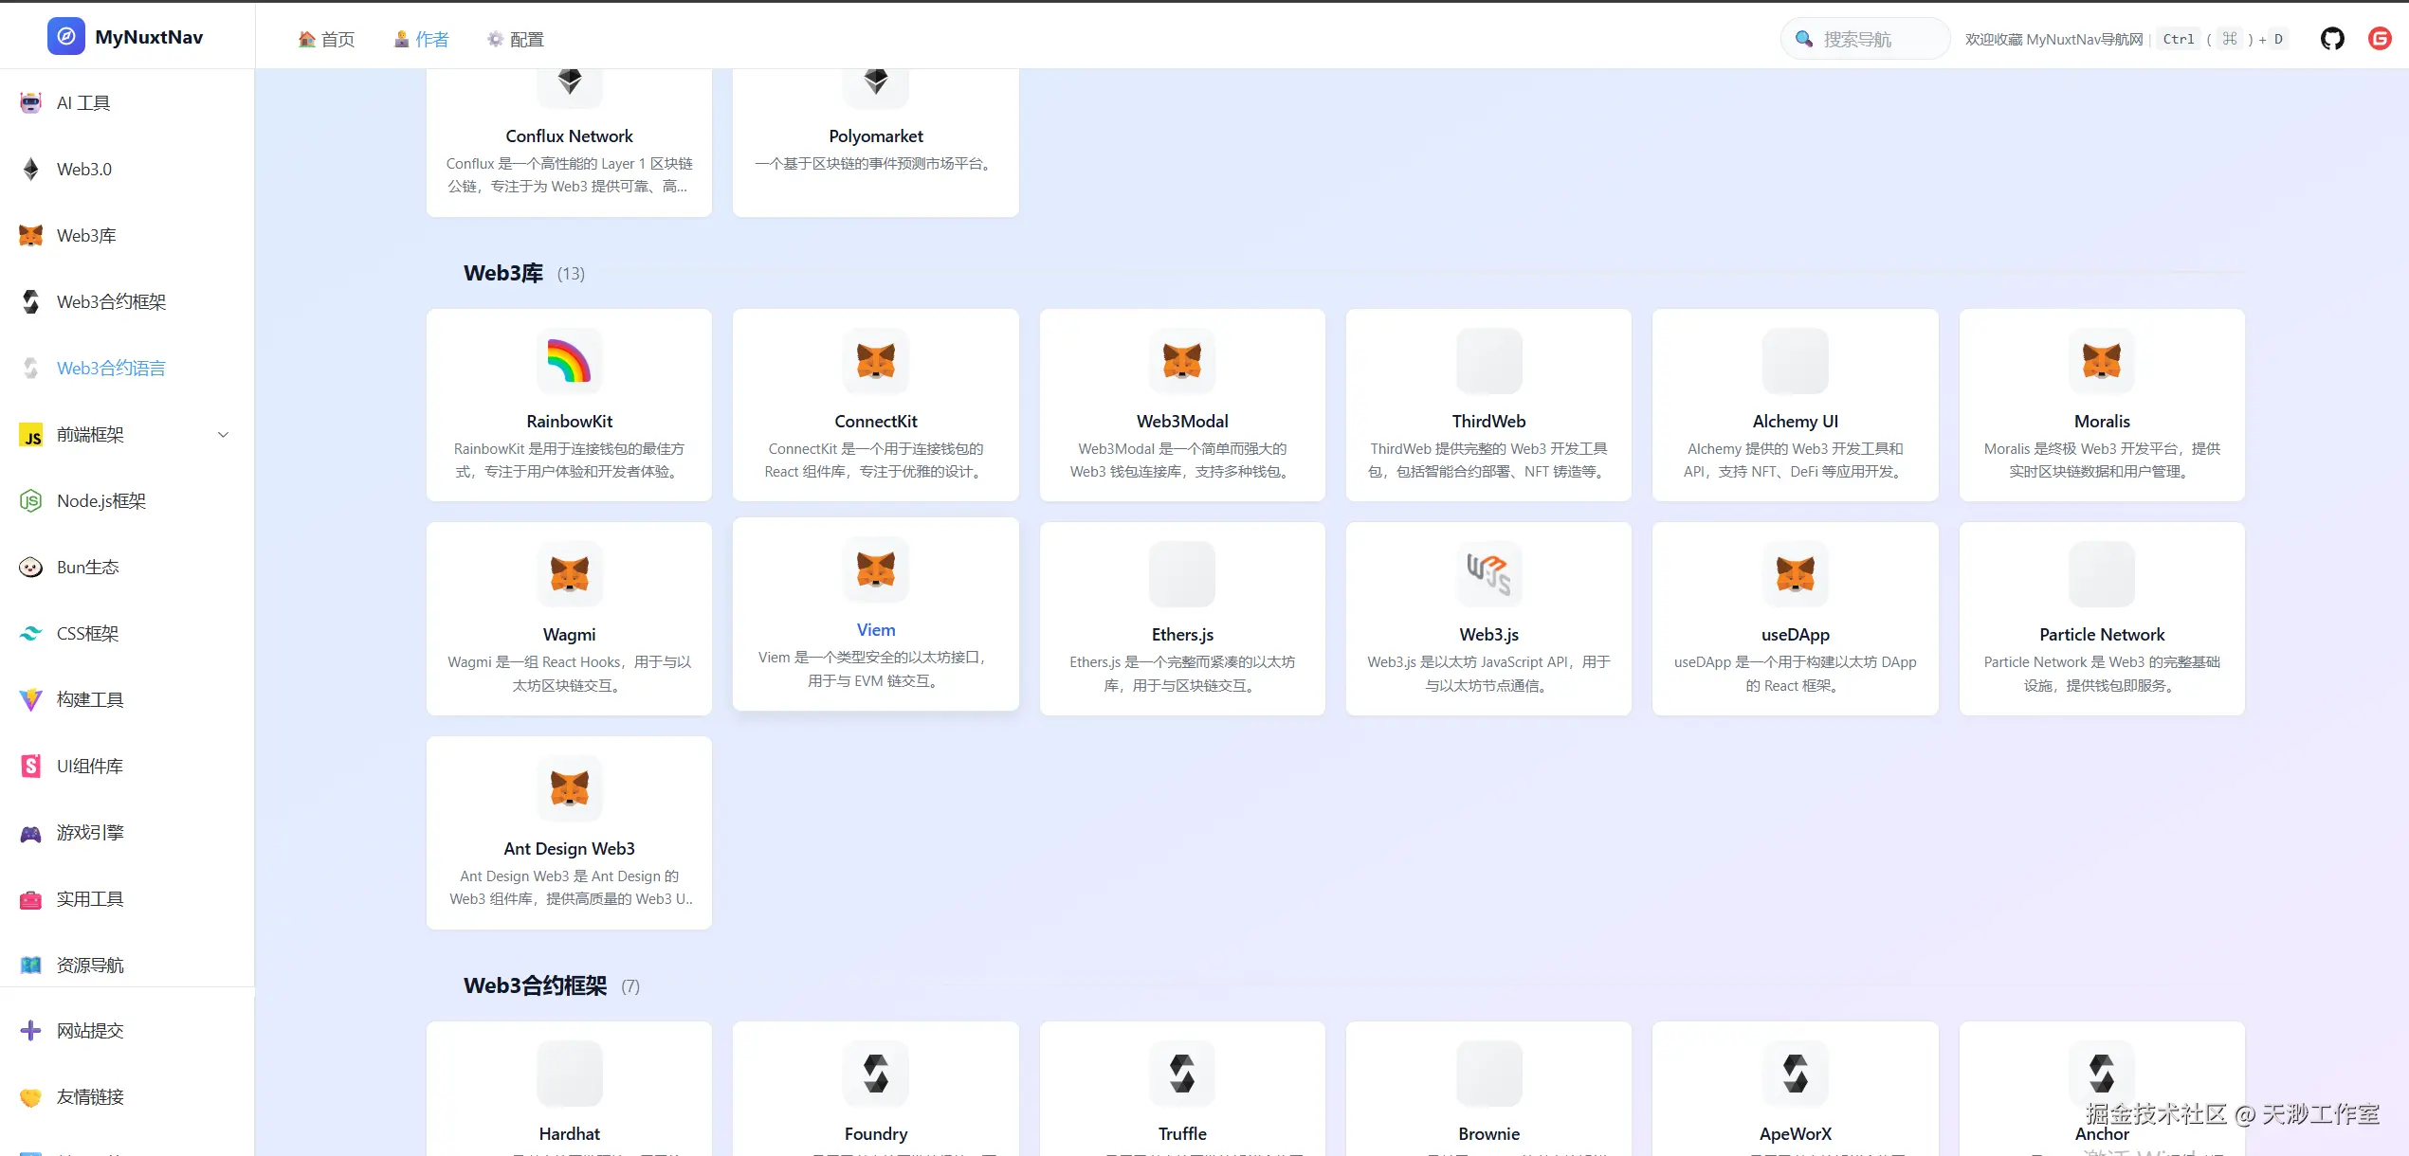
Task: Click the MyNuxtNav compass logo
Action: (x=65, y=37)
